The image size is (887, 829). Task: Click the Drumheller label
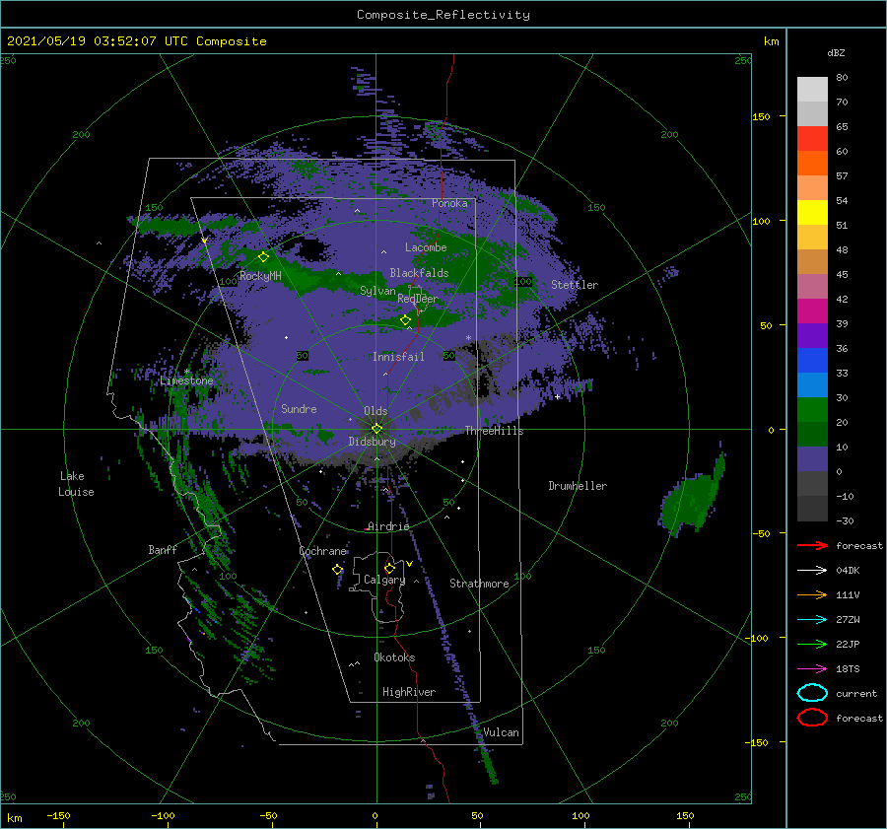pos(578,486)
